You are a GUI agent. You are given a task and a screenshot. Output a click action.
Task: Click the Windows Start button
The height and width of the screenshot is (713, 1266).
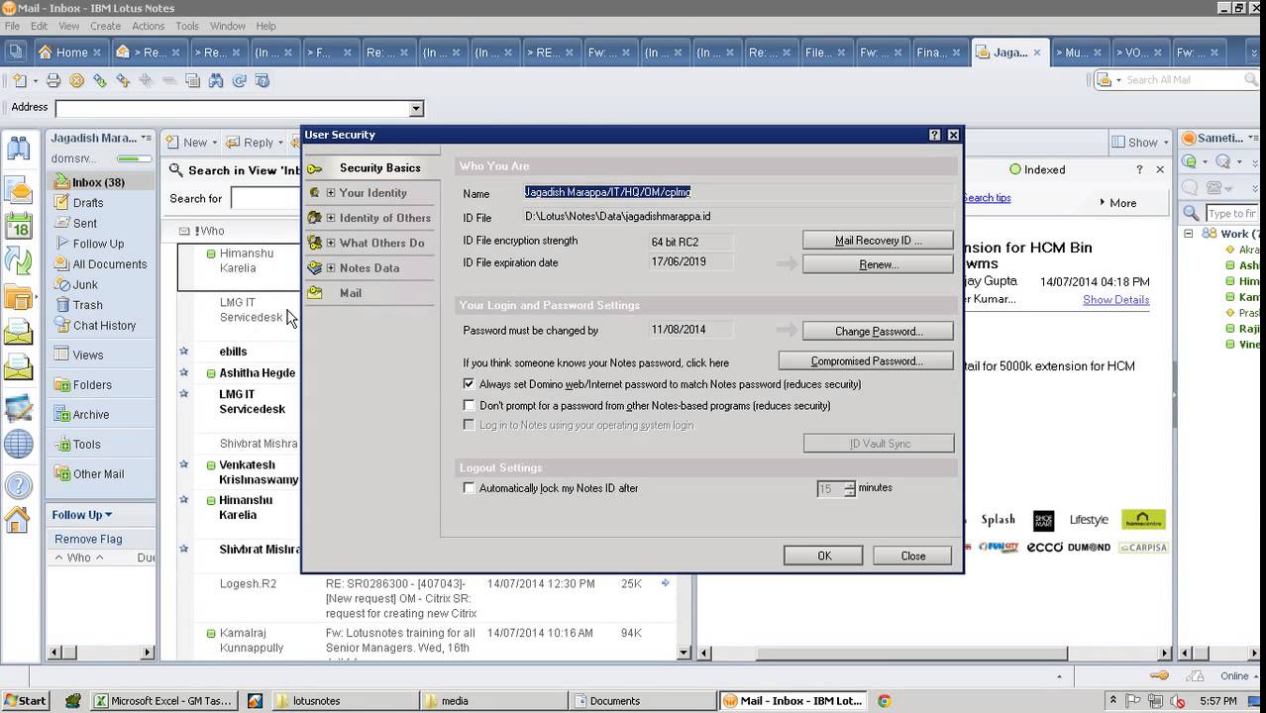25,701
